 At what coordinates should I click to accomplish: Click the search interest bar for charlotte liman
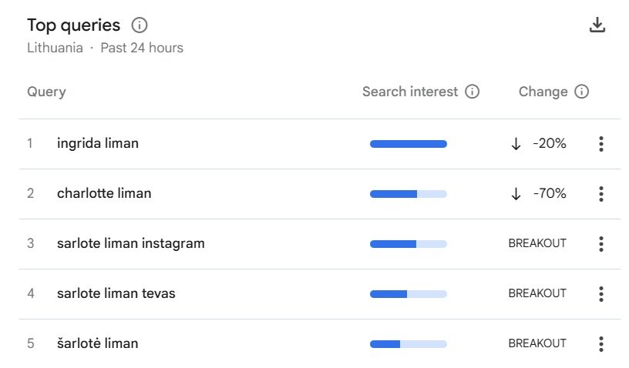[x=408, y=194]
